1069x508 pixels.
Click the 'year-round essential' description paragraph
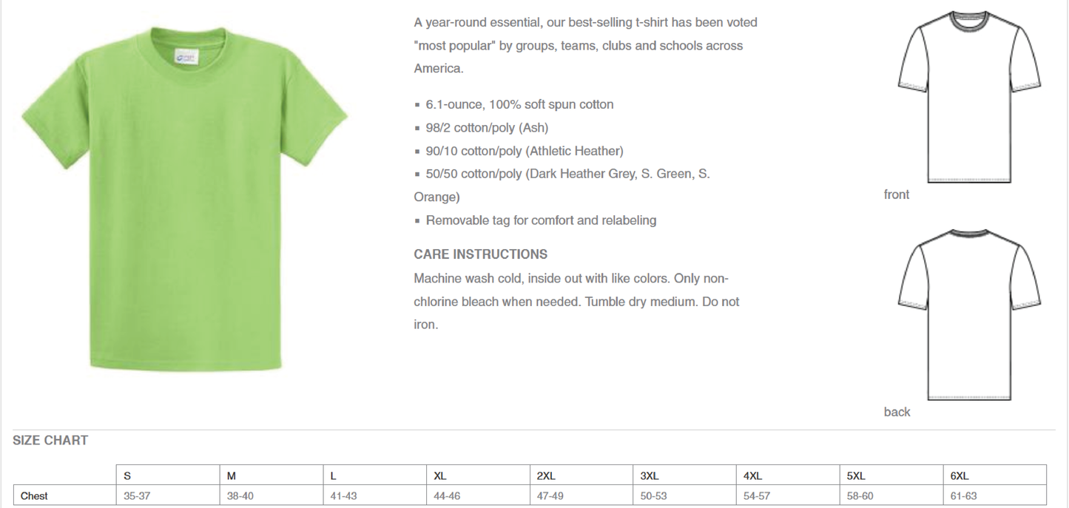pos(585,45)
